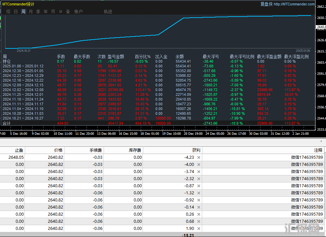
Task: Select the 年 (yearly) statistics tab
Action: point(45,12)
